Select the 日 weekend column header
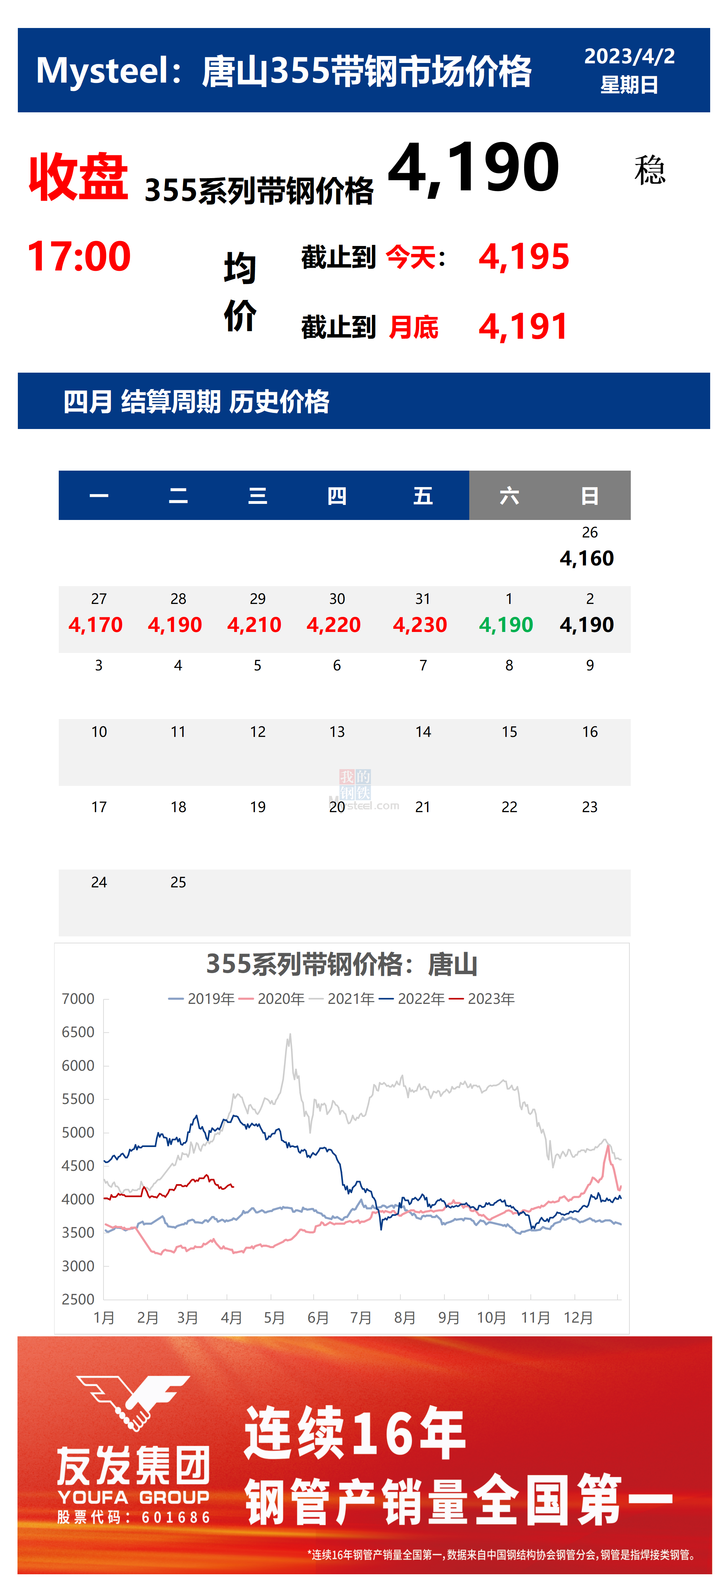728x1583 pixels. coord(590,495)
